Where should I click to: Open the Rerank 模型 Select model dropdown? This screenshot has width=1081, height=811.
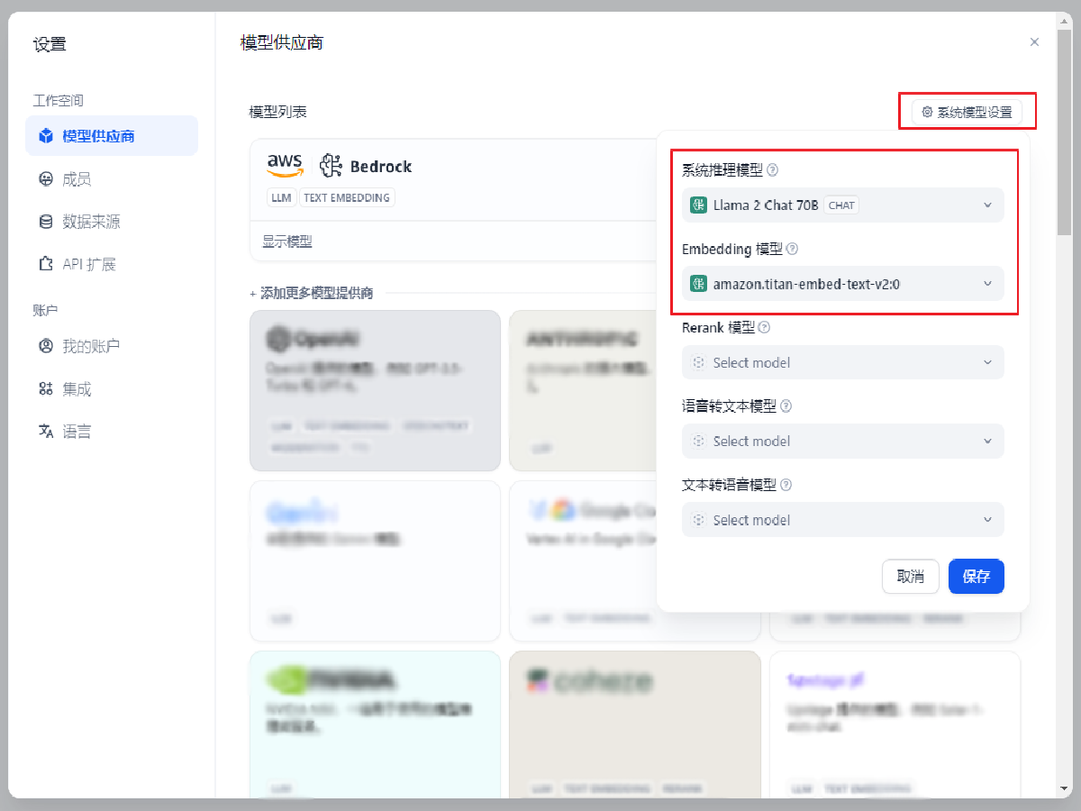[x=842, y=362]
